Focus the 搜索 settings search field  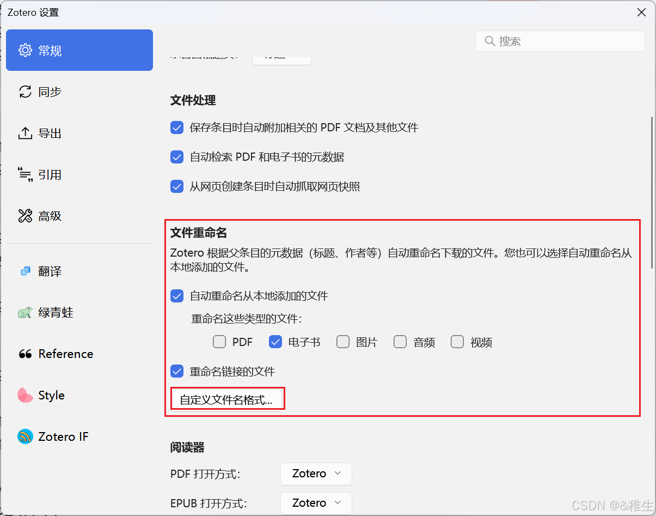[560, 41]
